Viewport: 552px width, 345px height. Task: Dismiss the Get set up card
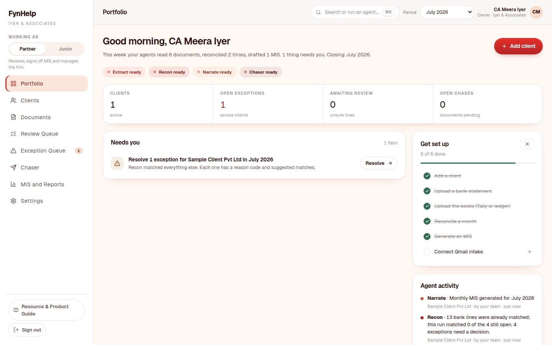[x=527, y=144]
